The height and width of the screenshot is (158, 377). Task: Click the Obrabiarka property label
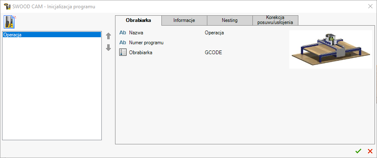[x=141, y=53]
